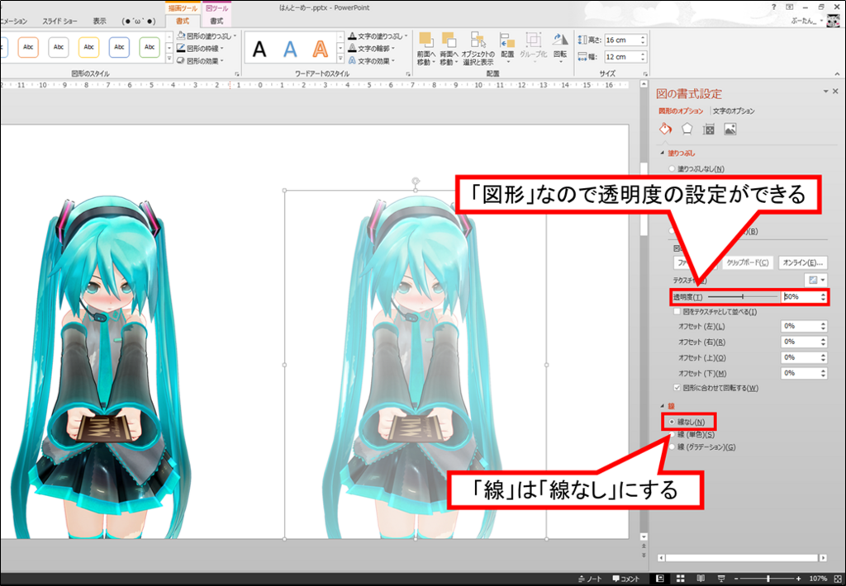The width and height of the screenshot is (846, 586).
Task: Open the (●´ω`●) custom tab
Action: [139, 21]
